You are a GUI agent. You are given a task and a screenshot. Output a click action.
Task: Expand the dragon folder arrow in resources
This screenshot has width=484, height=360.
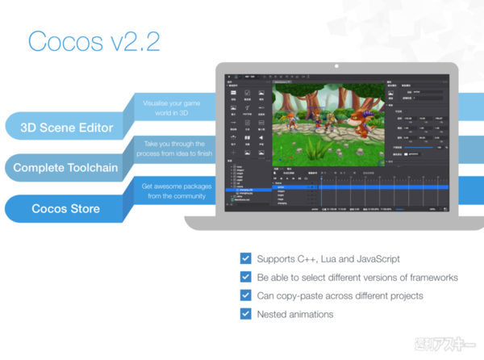[232, 170]
